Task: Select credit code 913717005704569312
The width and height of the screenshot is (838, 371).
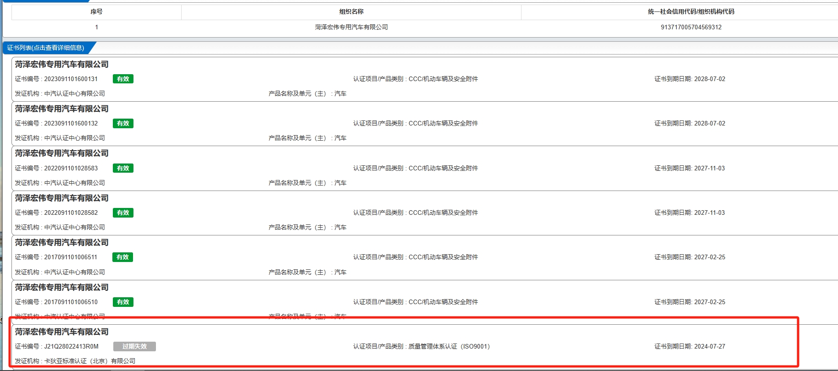Action: pos(691,27)
